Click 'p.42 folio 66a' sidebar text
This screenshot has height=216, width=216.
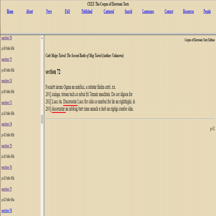click(x=8, y=200)
